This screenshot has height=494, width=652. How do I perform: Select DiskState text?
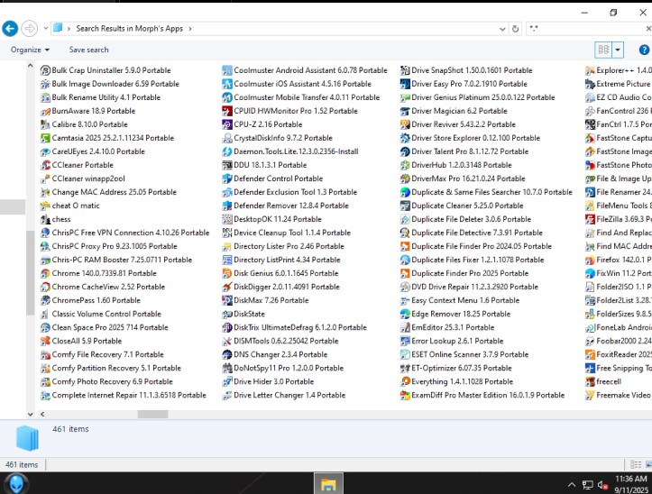click(249, 314)
